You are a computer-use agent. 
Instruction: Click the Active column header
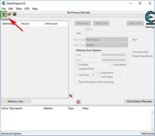(x=5, y=108)
